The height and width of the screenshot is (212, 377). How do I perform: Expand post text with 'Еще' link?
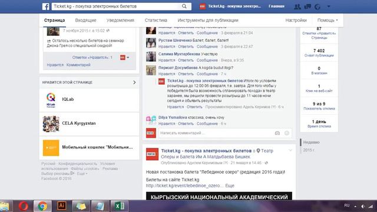[x=230, y=185]
